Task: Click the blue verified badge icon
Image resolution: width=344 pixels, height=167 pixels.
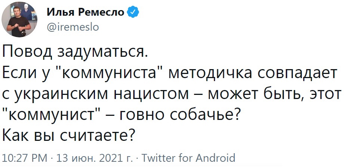Action: tap(133, 12)
